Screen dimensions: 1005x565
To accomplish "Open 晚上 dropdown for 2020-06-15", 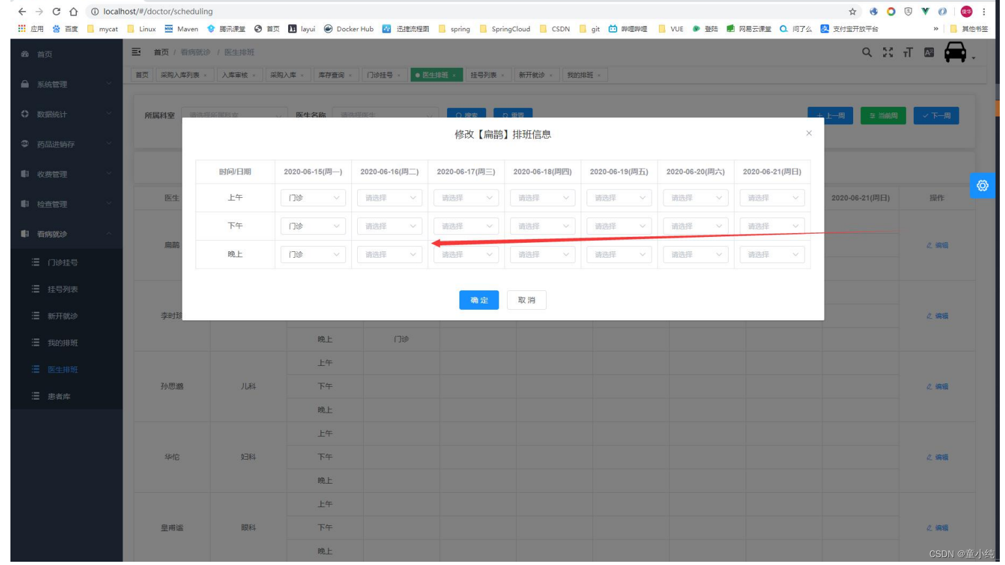I will click(x=313, y=255).
